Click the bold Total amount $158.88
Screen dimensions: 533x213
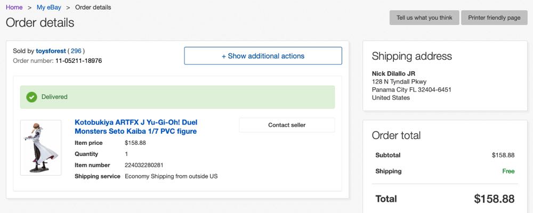494,199
